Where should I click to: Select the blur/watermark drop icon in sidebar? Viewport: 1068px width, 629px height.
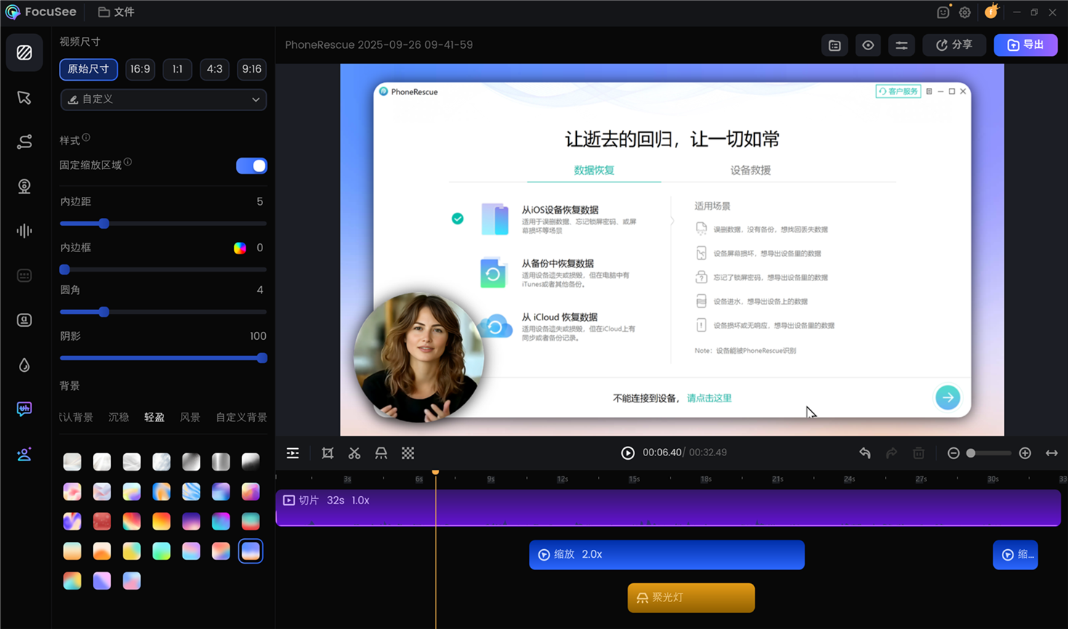(x=24, y=365)
